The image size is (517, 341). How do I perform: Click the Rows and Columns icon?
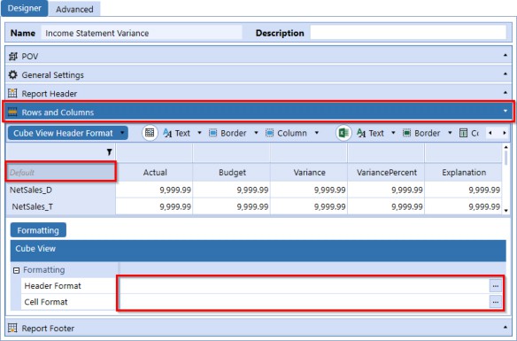point(12,112)
